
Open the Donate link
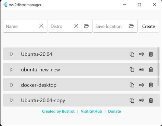(x=114, y=111)
